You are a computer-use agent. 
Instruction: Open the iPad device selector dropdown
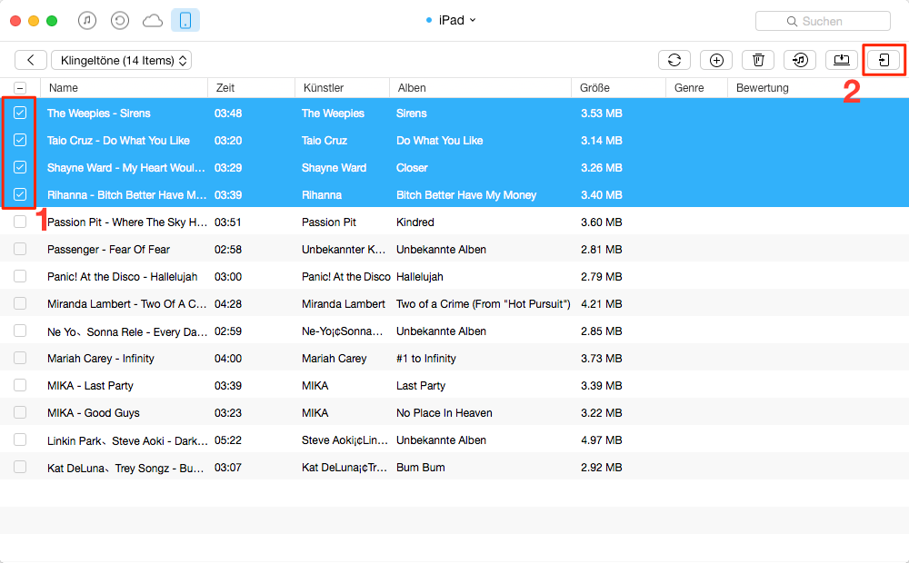[x=451, y=20]
